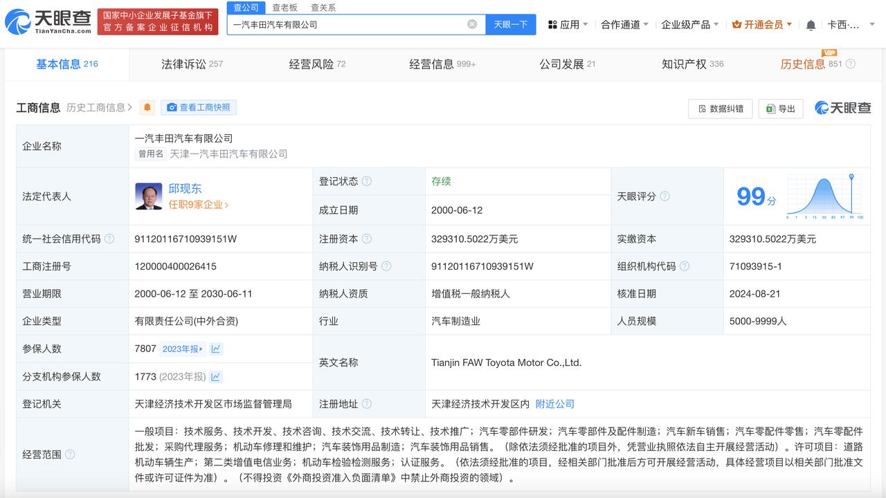Screen dimensions: 886x498
Task: Expand 2023年报 selector for 参保人数
Action: point(183,349)
